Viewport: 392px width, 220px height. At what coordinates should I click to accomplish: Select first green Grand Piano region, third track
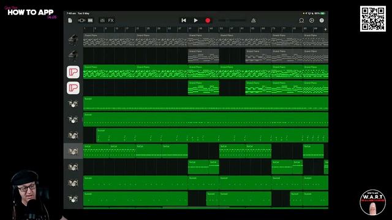pos(110,72)
